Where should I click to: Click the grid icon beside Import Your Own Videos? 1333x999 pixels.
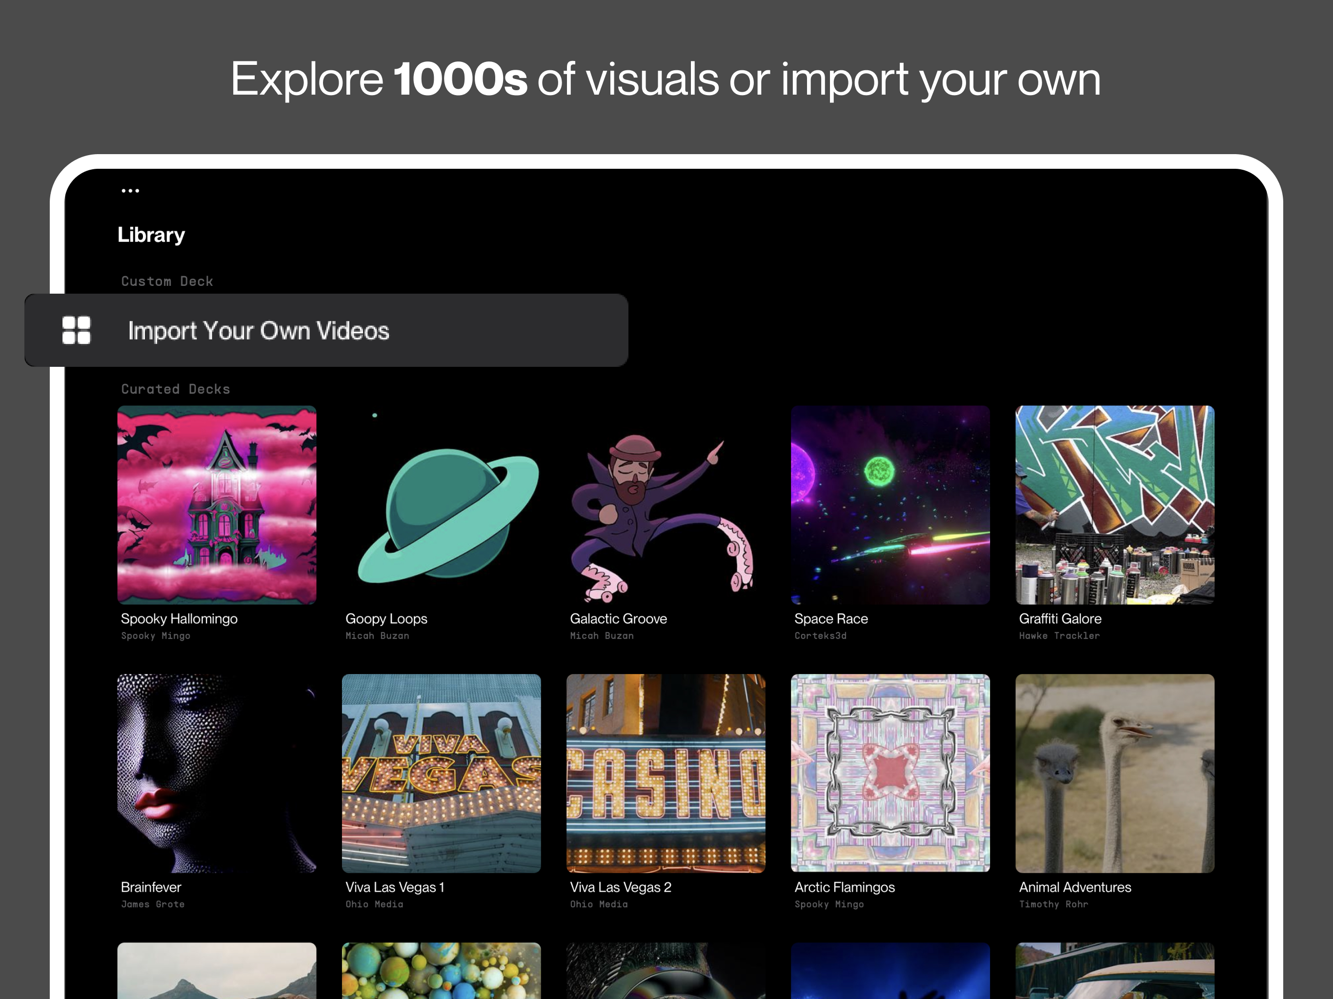point(77,330)
